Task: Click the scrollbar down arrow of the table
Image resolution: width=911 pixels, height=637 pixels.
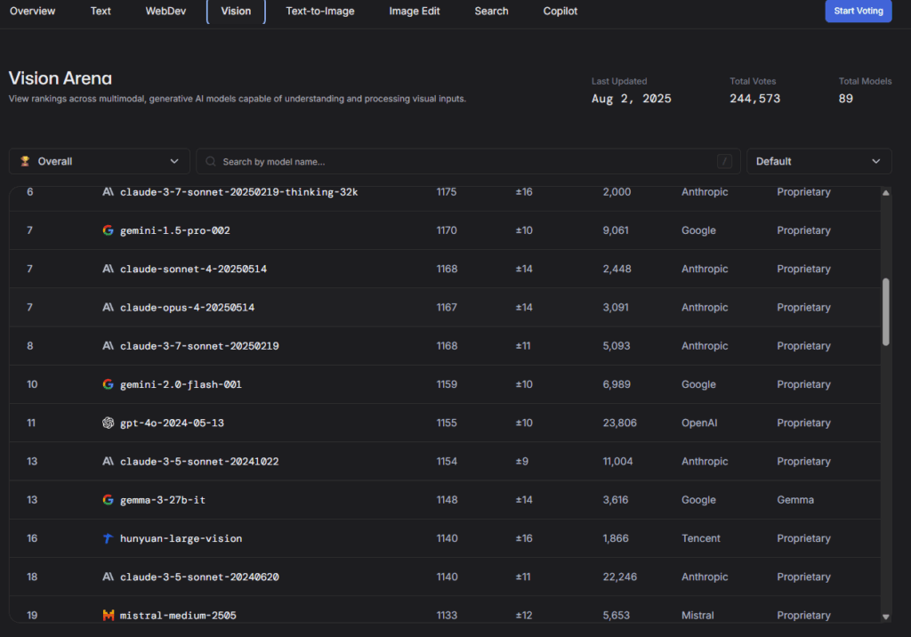Action: pyautogui.click(x=886, y=617)
